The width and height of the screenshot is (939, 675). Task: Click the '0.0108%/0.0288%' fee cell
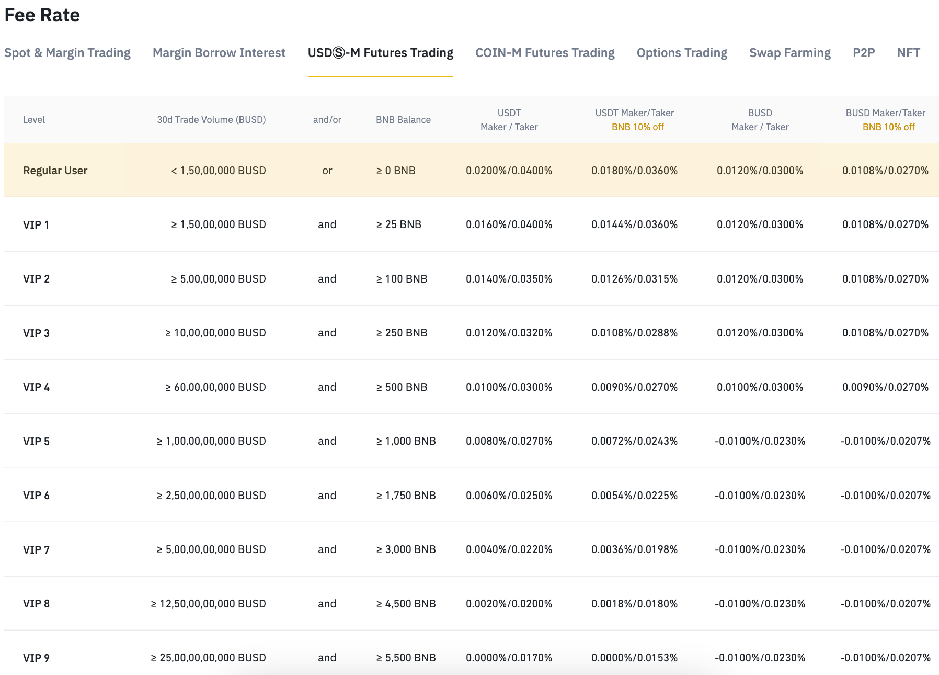tap(635, 333)
